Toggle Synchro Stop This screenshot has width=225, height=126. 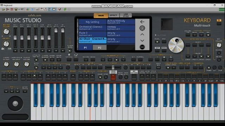(x=106, y=77)
